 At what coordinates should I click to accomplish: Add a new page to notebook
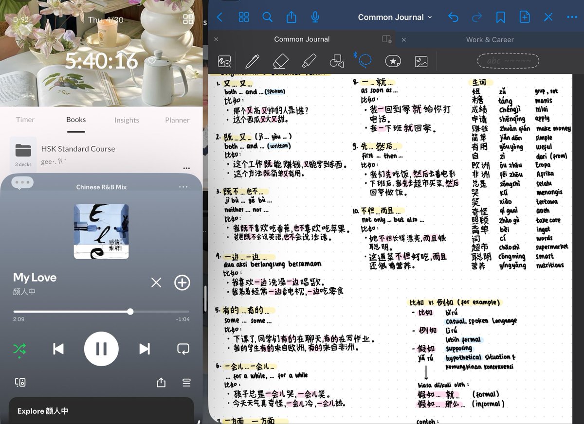pos(525,18)
